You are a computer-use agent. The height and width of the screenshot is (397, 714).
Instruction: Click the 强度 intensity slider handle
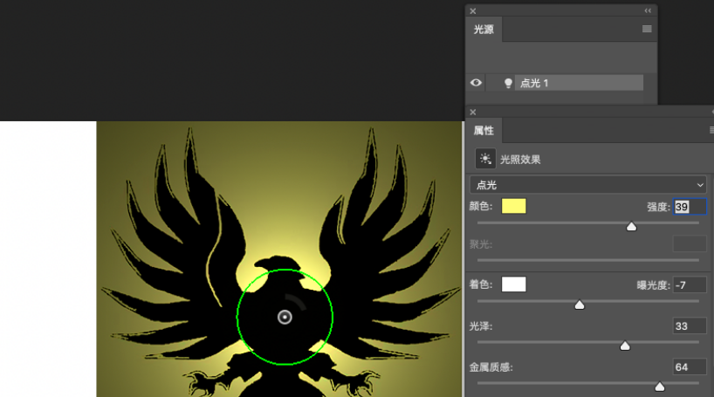(631, 226)
